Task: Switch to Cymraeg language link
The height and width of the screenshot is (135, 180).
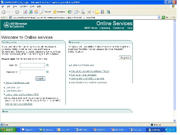Action: click(x=105, y=28)
